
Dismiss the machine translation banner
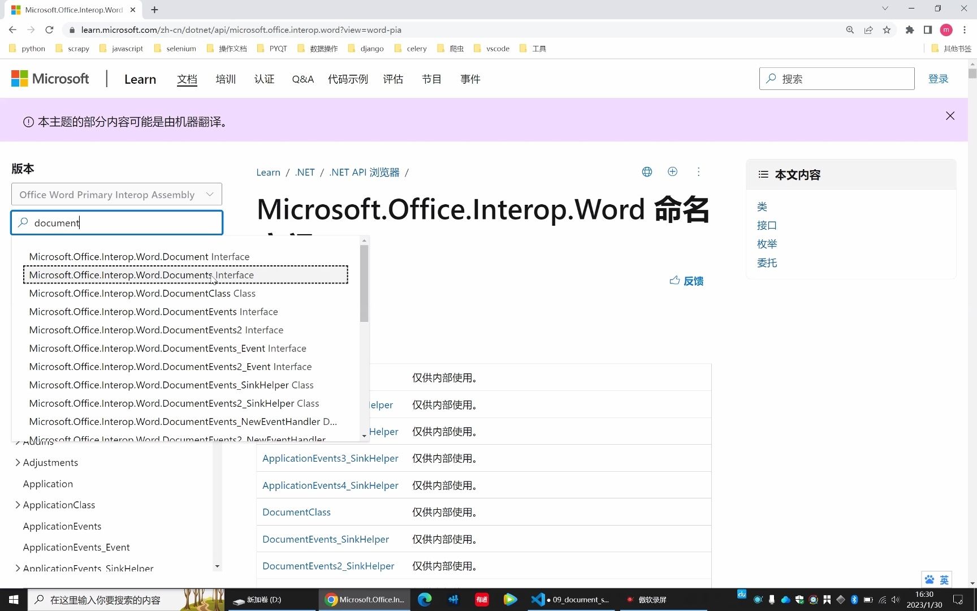point(950,115)
